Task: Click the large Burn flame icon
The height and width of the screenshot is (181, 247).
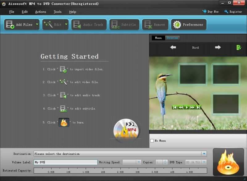Action: tap(228, 162)
